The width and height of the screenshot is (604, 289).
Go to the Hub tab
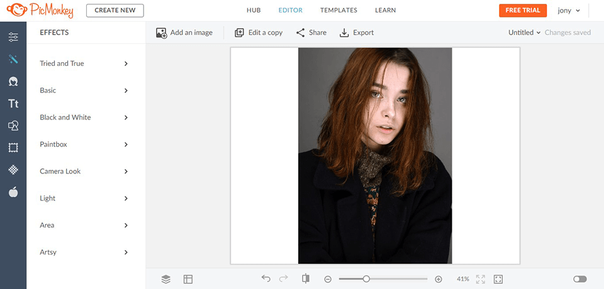pos(255,11)
